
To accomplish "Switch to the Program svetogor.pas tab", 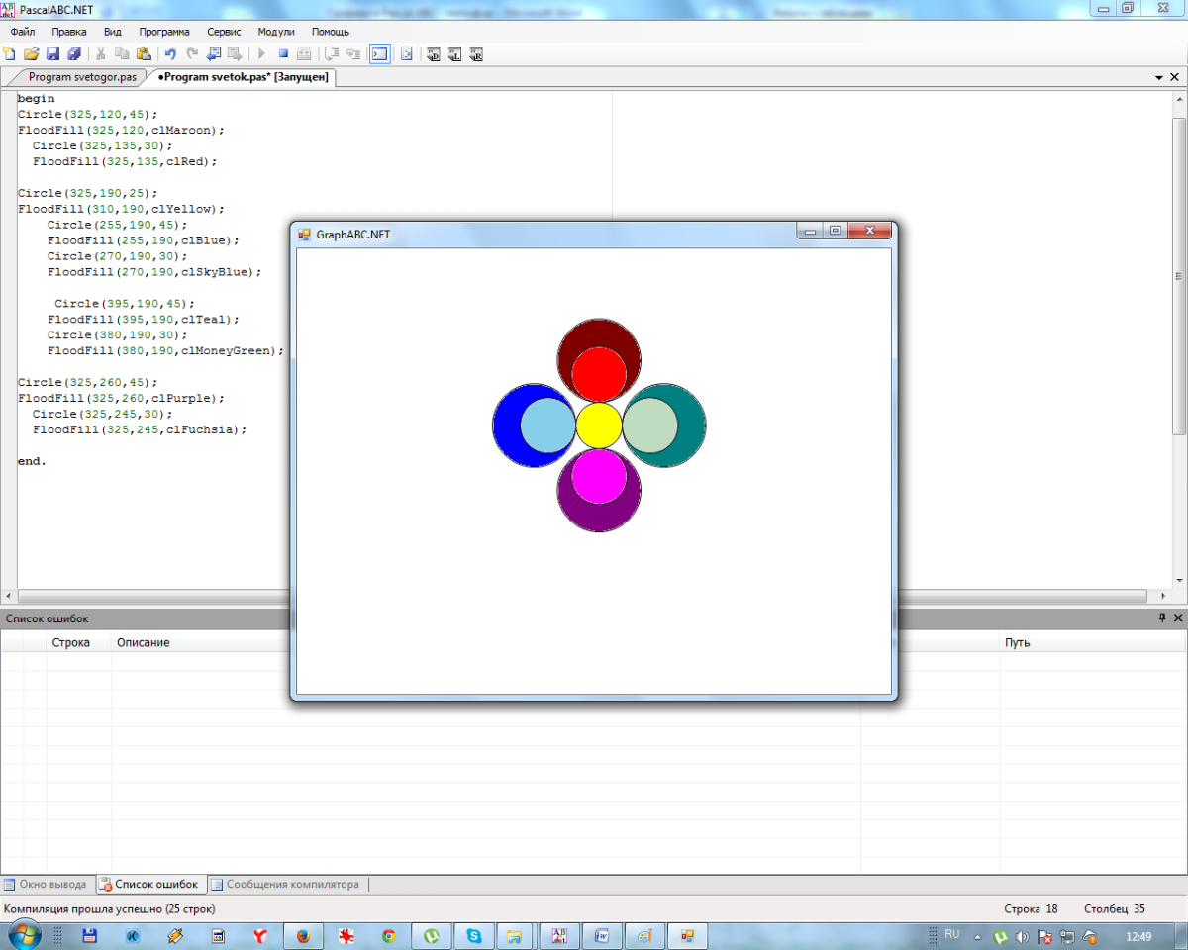I will 82,77.
